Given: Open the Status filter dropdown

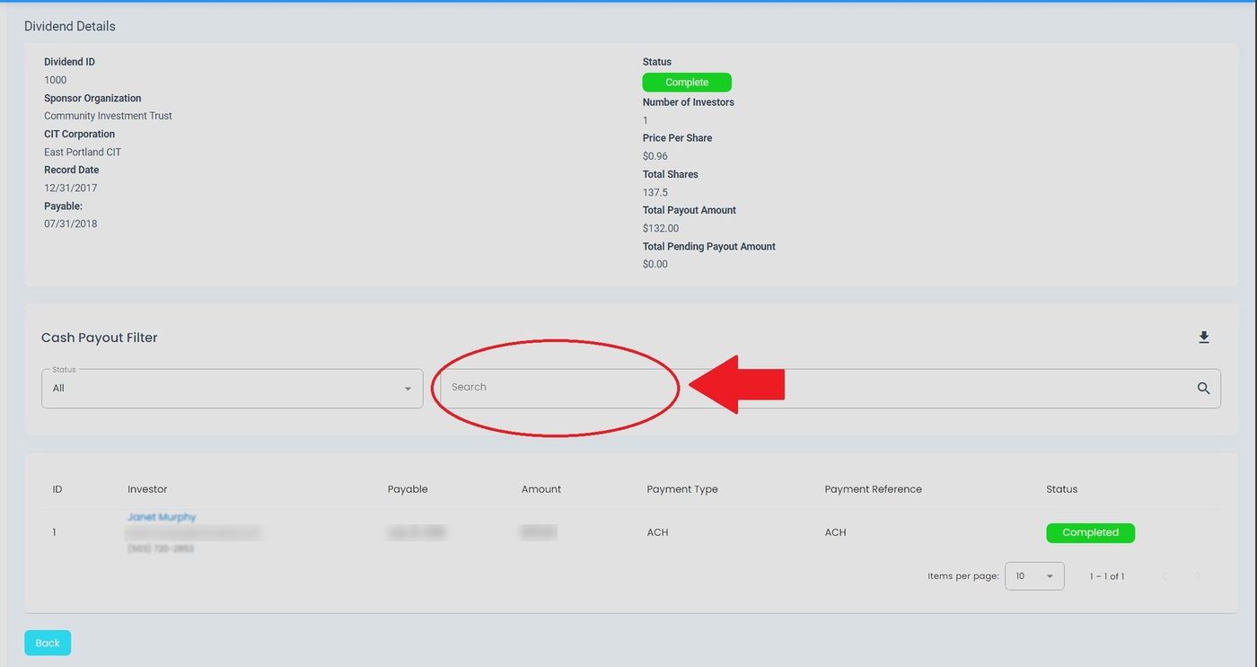Looking at the screenshot, I should 232,389.
